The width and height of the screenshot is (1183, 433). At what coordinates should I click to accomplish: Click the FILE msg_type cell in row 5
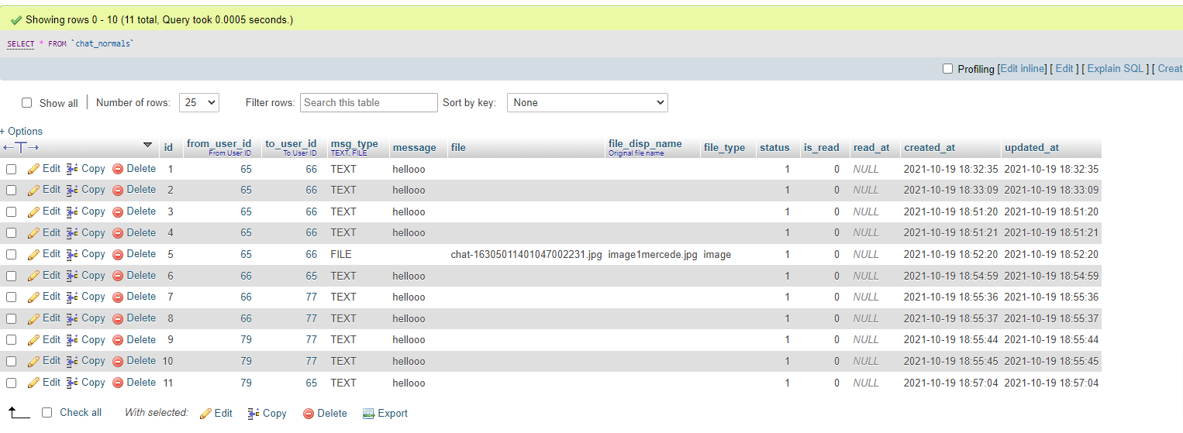tap(341, 254)
